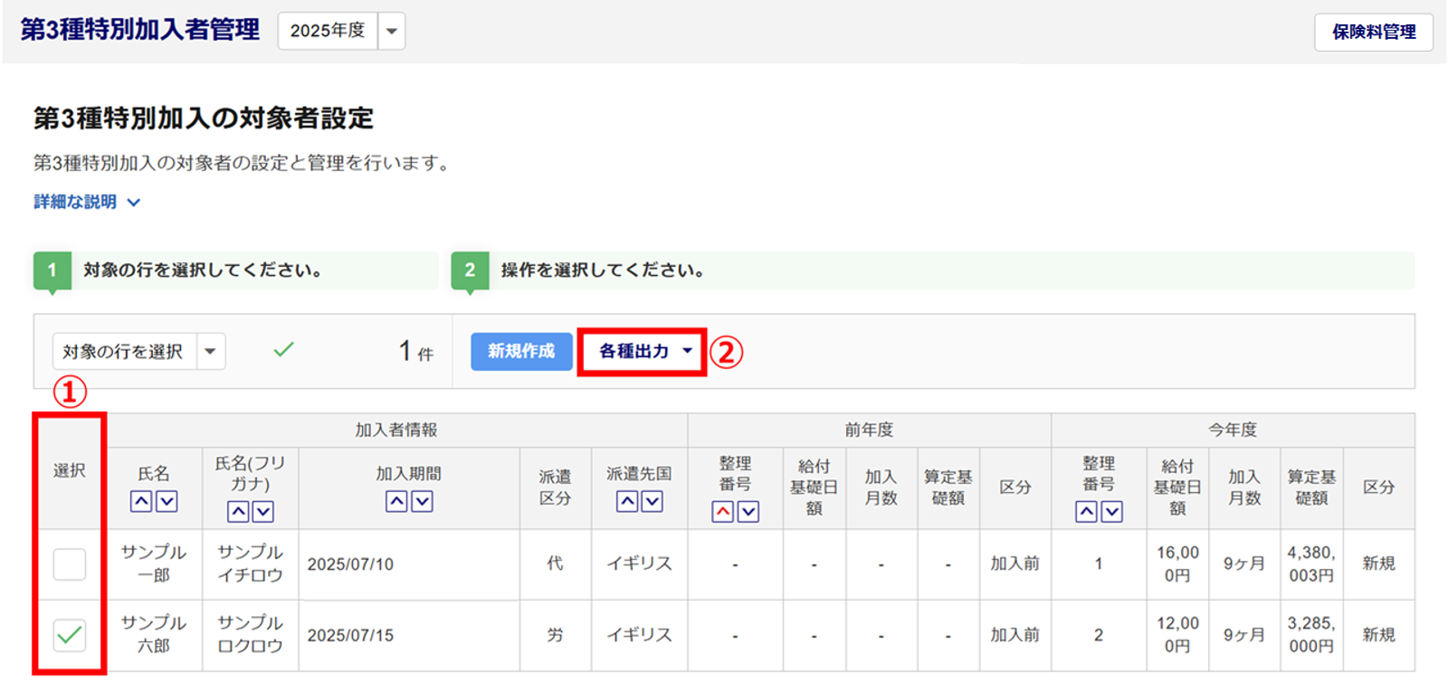Click the 選択 column header
This screenshot has width=1448, height=682.
click(70, 471)
